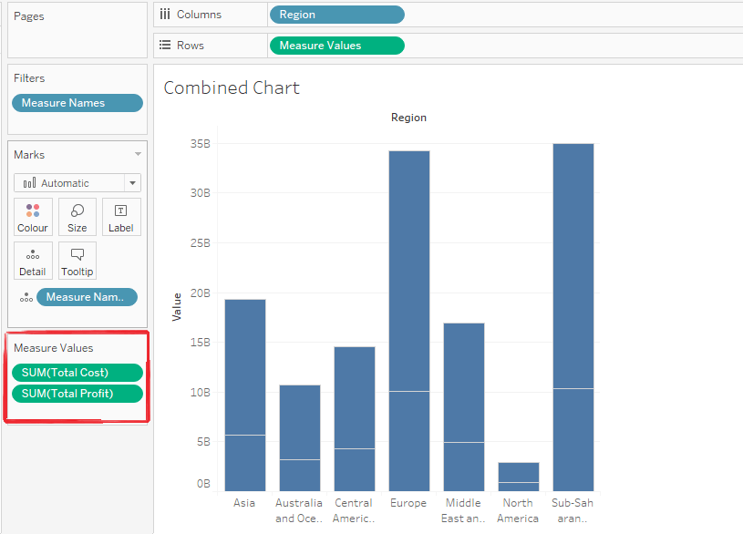Click the Middle East an.. axis label
Image resolution: width=743 pixels, height=534 pixels.
pyautogui.click(x=463, y=510)
